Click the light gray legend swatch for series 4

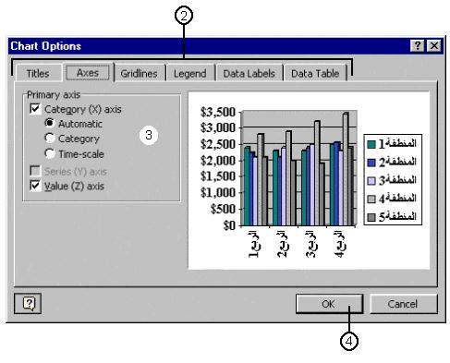click(371, 199)
